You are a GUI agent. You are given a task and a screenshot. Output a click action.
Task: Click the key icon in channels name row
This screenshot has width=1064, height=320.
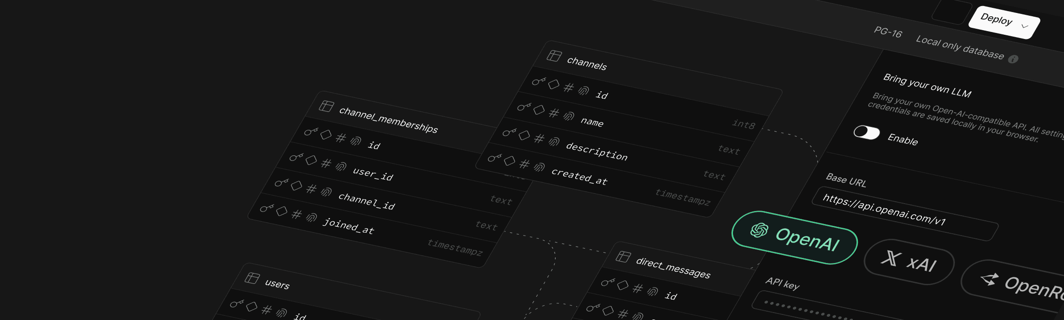coord(524,107)
